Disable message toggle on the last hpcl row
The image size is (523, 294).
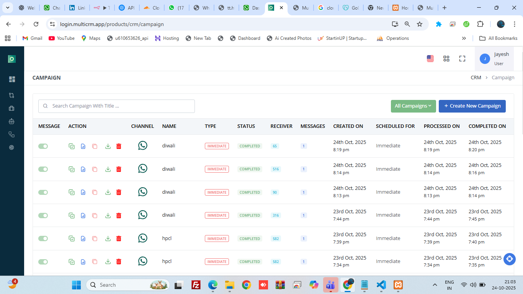(x=43, y=262)
